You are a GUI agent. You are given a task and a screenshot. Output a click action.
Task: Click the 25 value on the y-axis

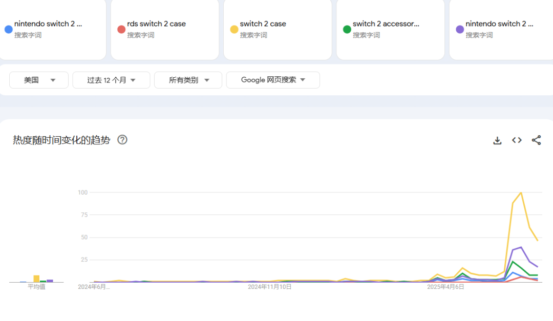pos(84,260)
